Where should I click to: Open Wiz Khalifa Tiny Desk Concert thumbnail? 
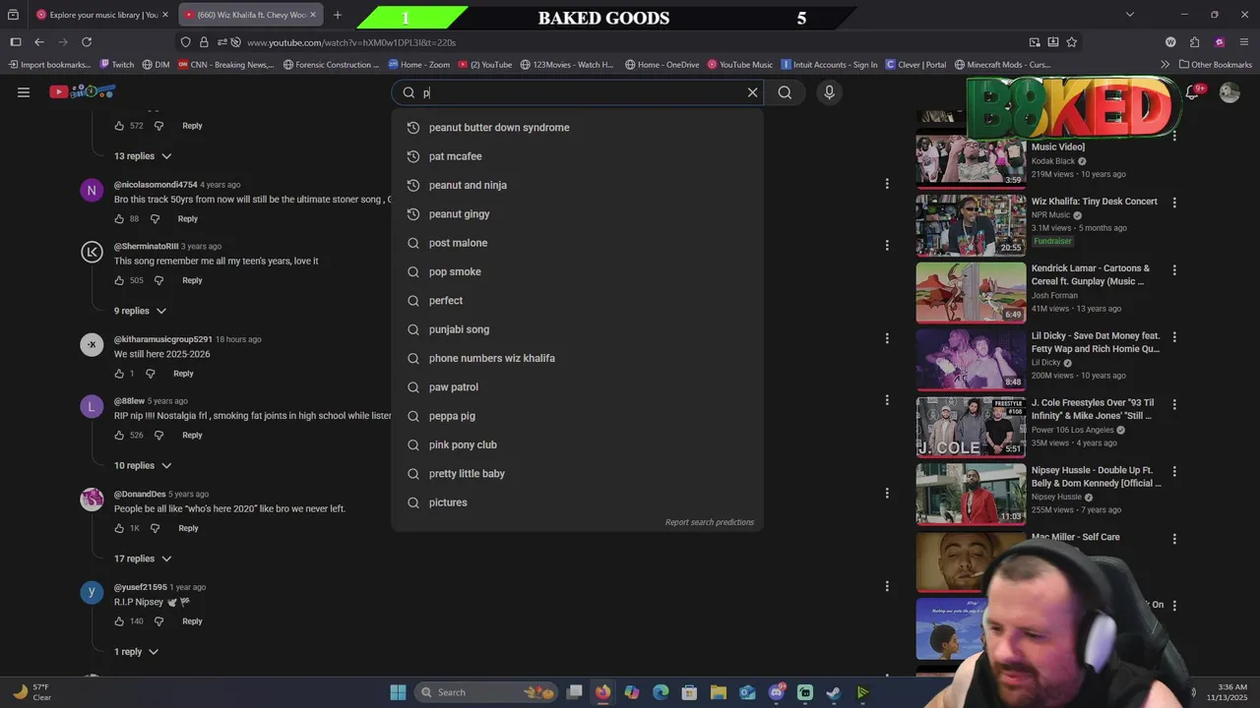click(x=971, y=225)
